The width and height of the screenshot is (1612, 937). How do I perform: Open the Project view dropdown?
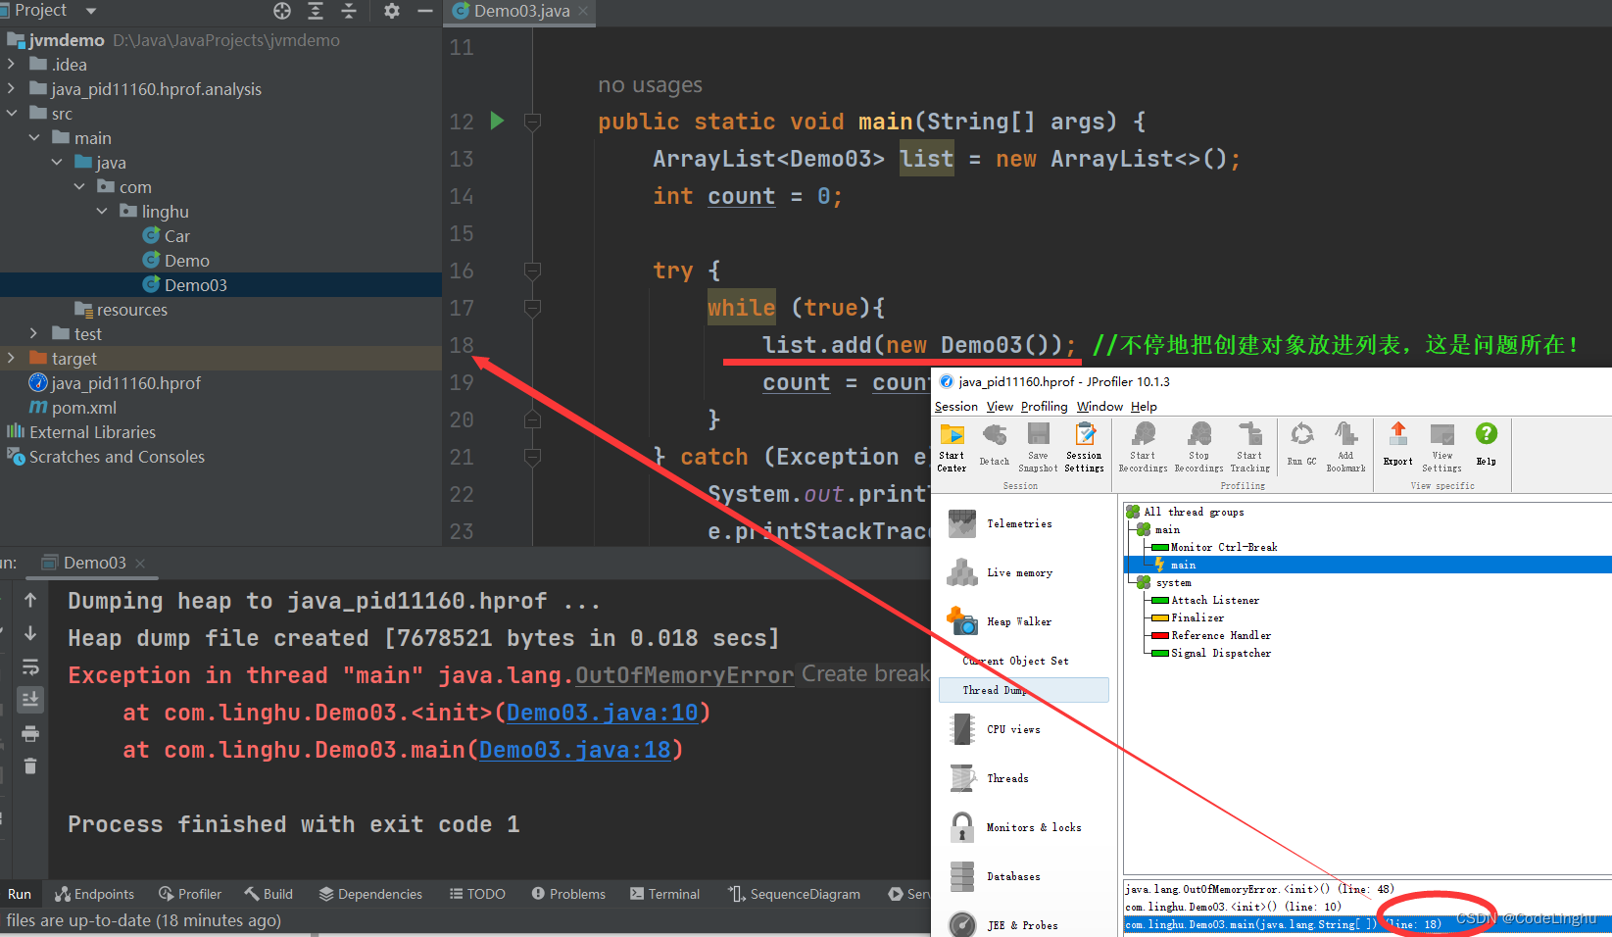pyautogui.click(x=91, y=11)
